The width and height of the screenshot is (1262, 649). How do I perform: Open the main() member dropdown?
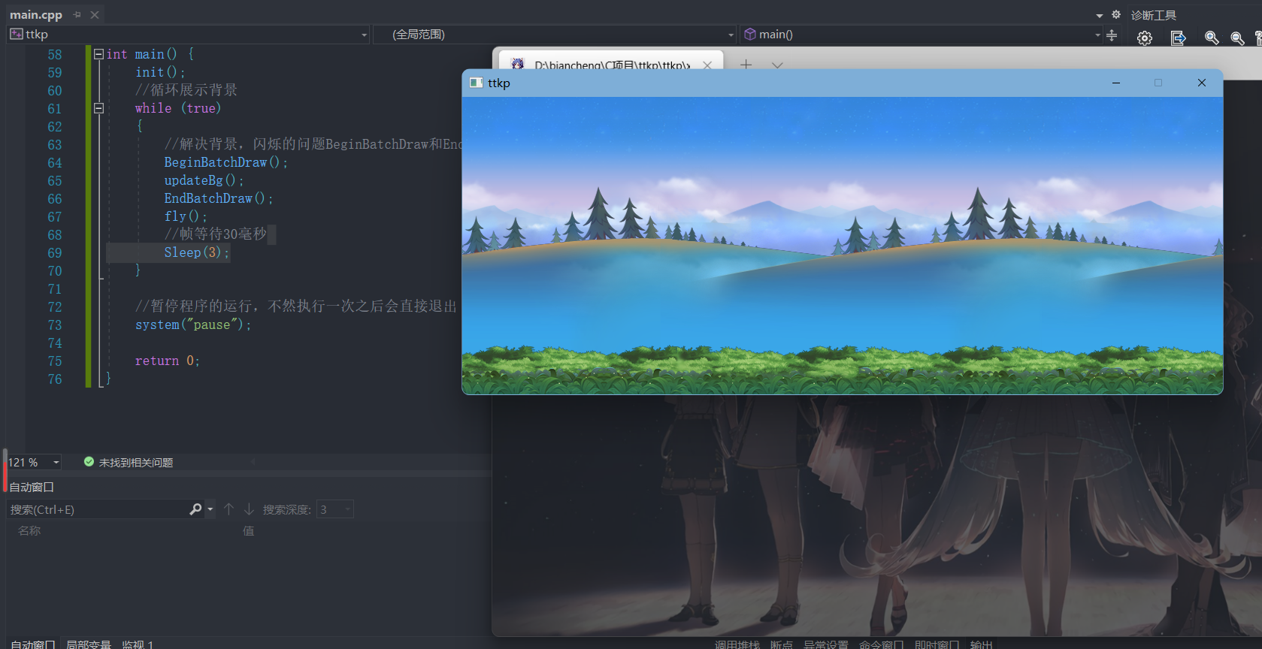[x=922, y=35]
